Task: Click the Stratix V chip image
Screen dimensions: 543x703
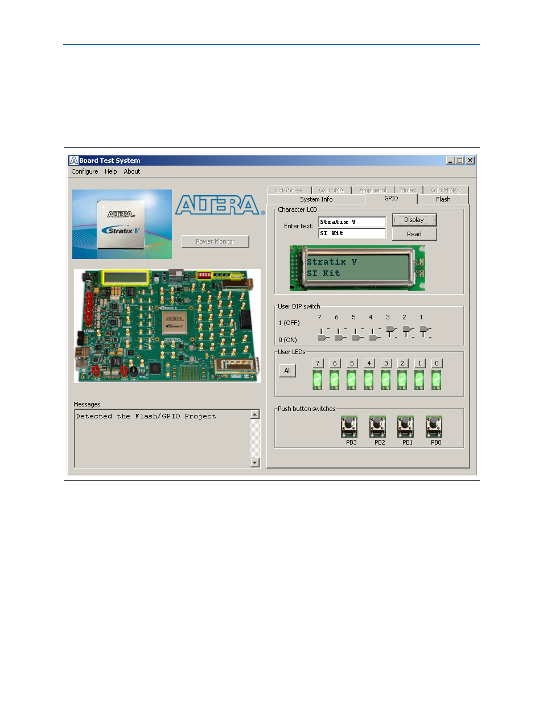Action: [122, 224]
